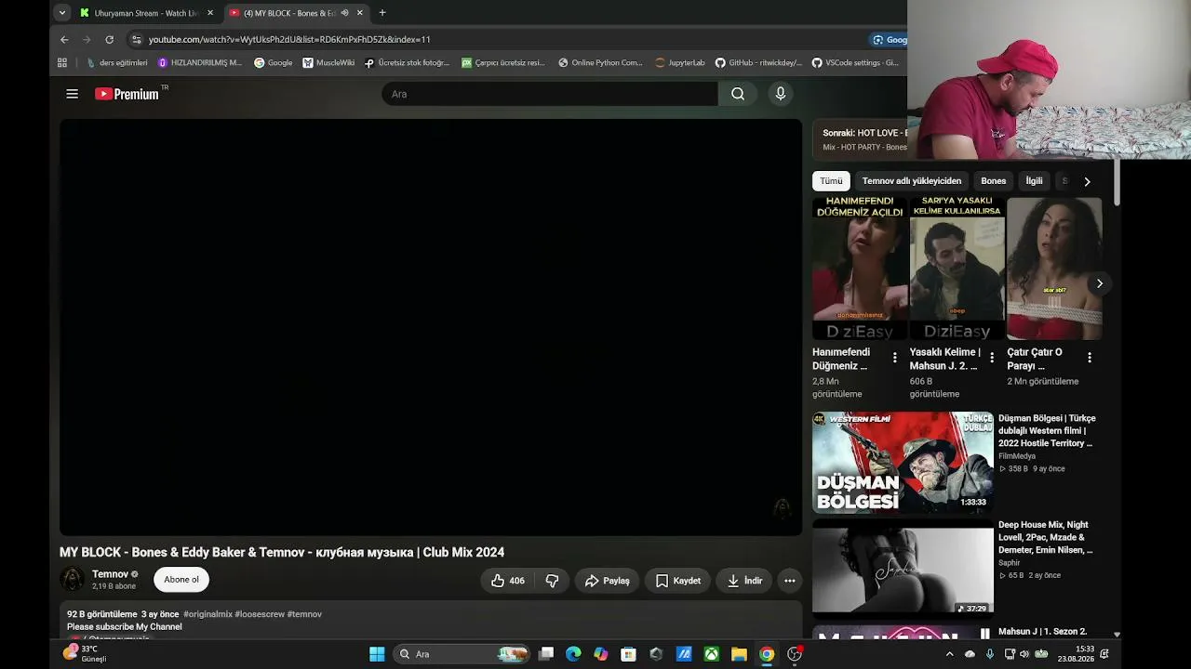Open the Online Python Compiler bookmark
This screenshot has width=1191, height=669.
coord(600,63)
